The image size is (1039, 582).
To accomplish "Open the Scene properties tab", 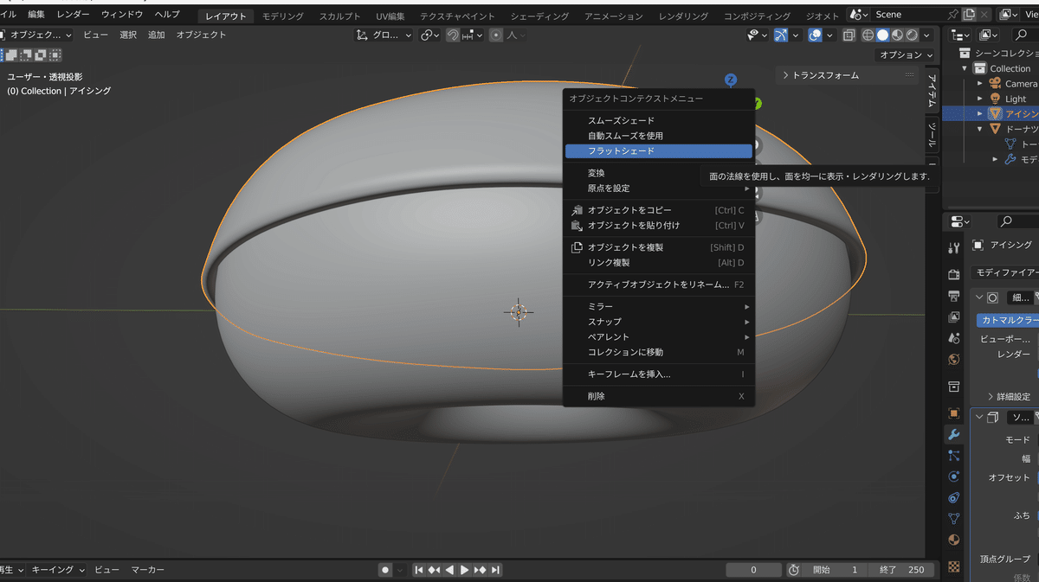I will (x=954, y=338).
